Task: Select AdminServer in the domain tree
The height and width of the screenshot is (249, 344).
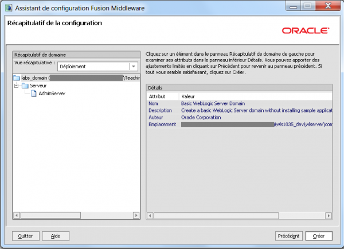Action: (52, 94)
